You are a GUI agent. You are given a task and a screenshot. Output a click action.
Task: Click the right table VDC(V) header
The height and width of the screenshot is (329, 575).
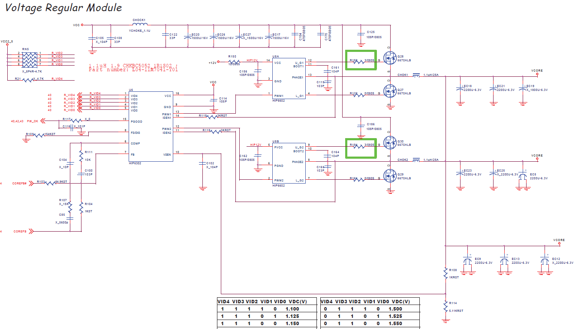click(x=401, y=302)
